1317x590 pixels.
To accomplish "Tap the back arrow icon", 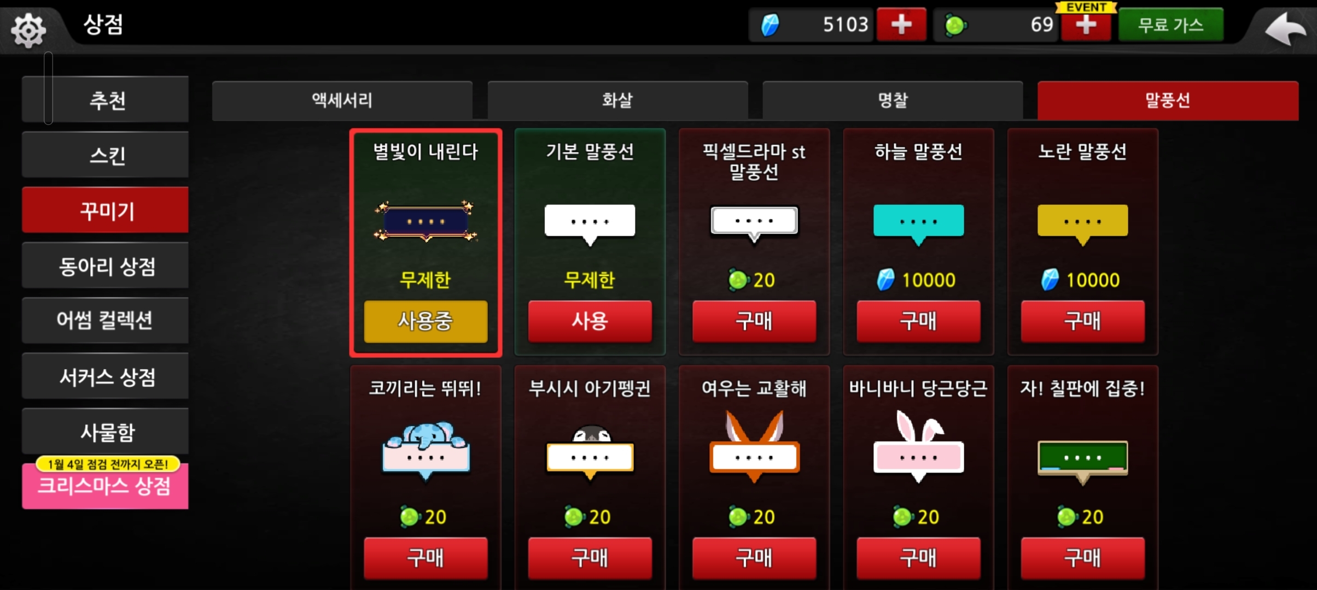I will (1286, 28).
